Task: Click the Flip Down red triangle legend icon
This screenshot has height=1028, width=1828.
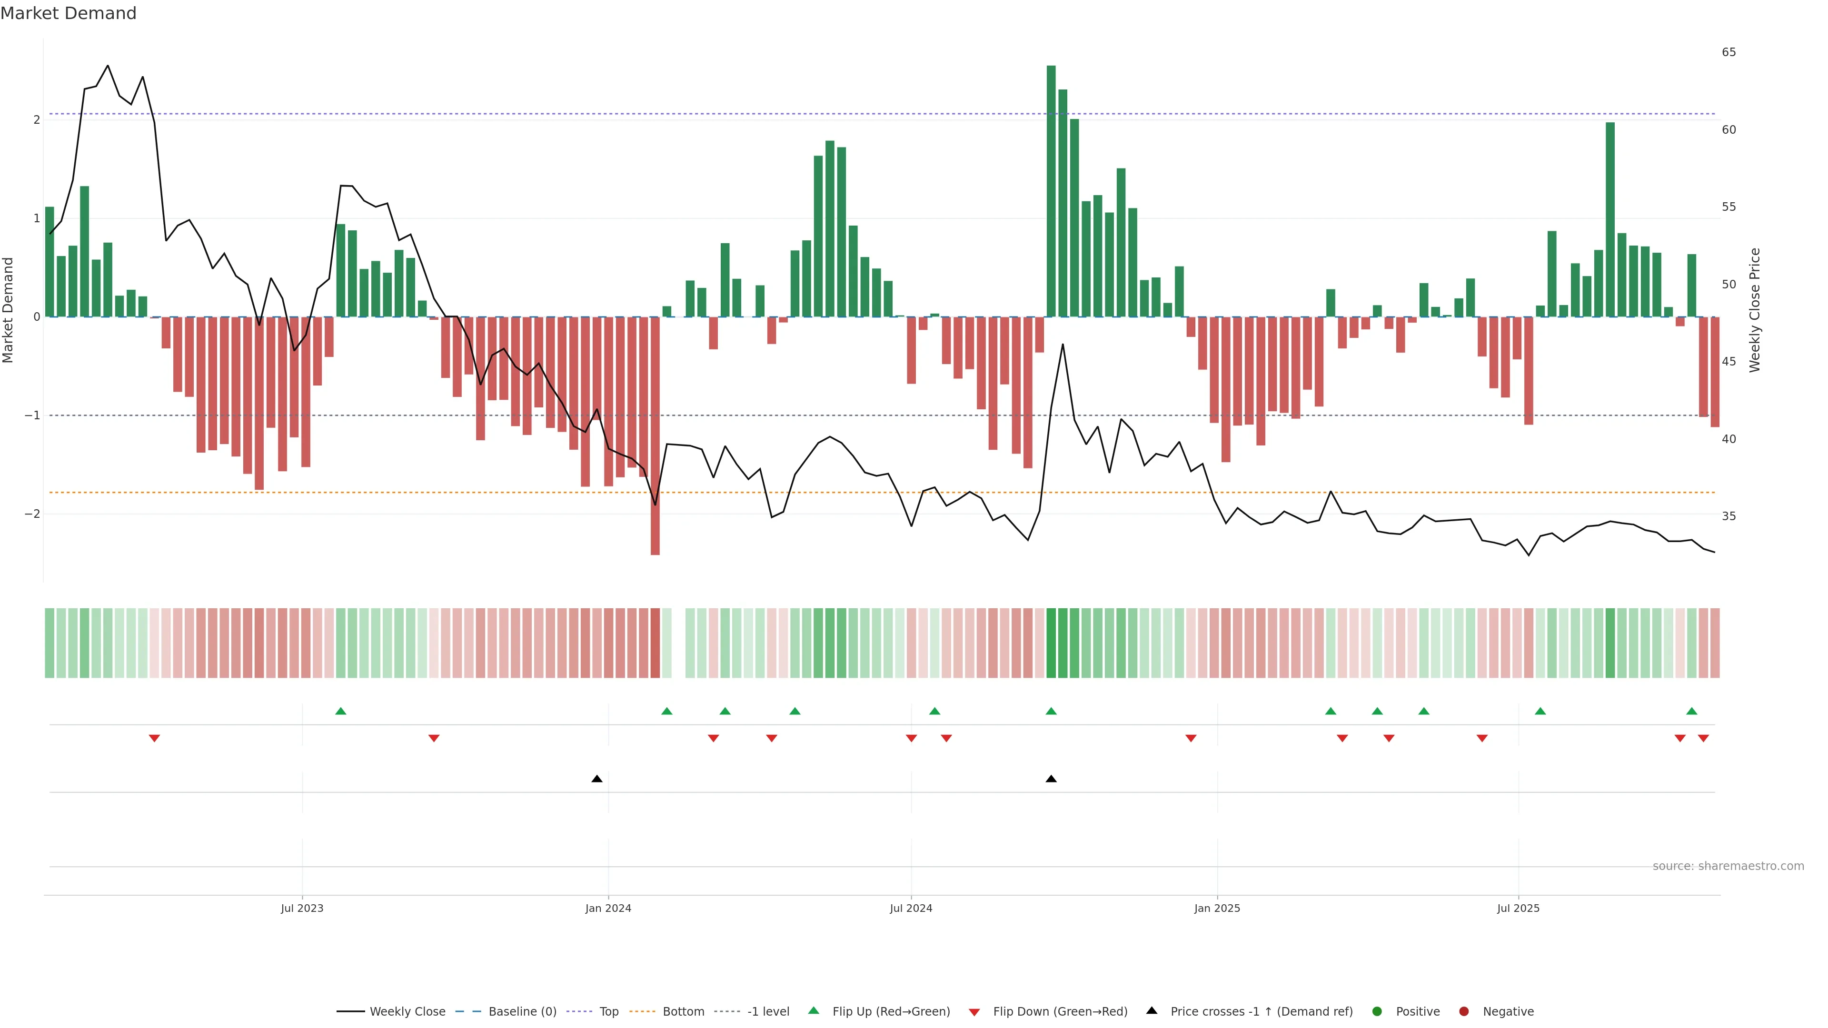Action: (x=974, y=1012)
